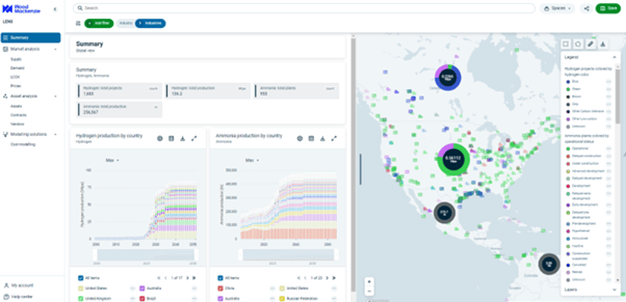The width and height of the screenshot is (626, 302).
Task: Click the green Add filter button
Action: pyautogui.click(x=99, y=23)
